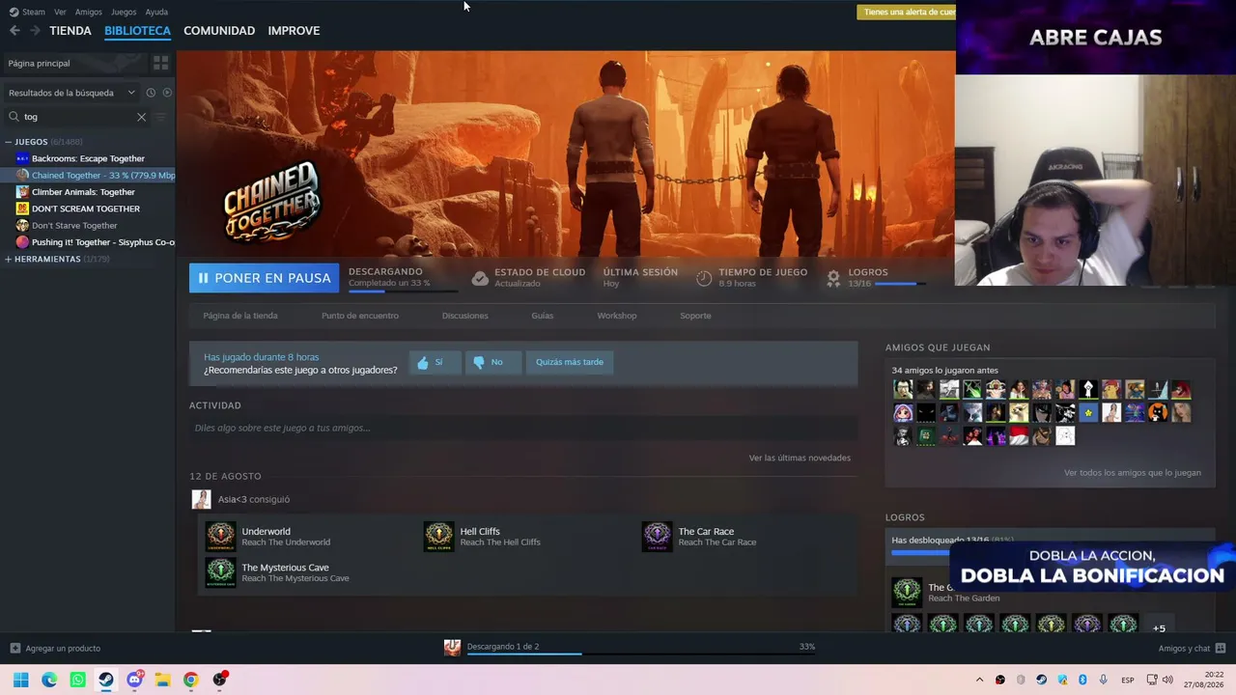This screenshot has height=695, width=1236.
Task: Open Soporte link
Action: pyautogui.click(x=695, y=316)
